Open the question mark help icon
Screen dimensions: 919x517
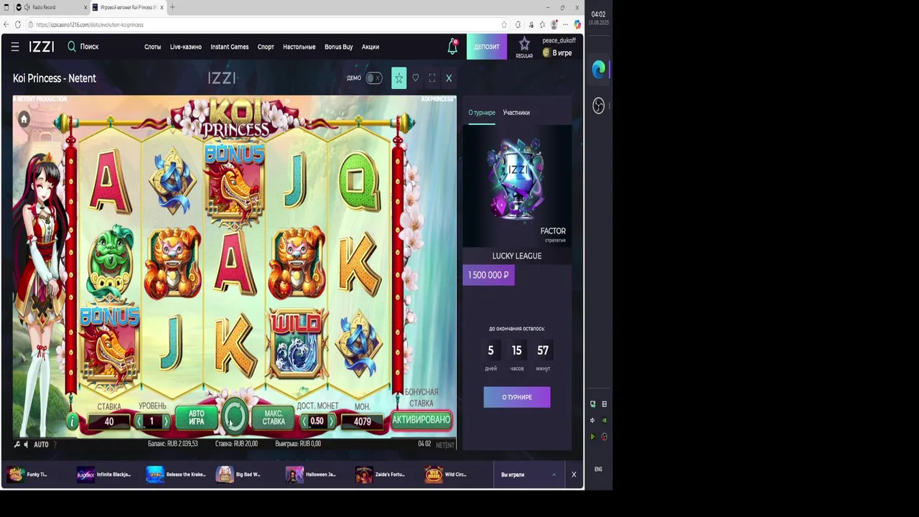tap(55, 444)
